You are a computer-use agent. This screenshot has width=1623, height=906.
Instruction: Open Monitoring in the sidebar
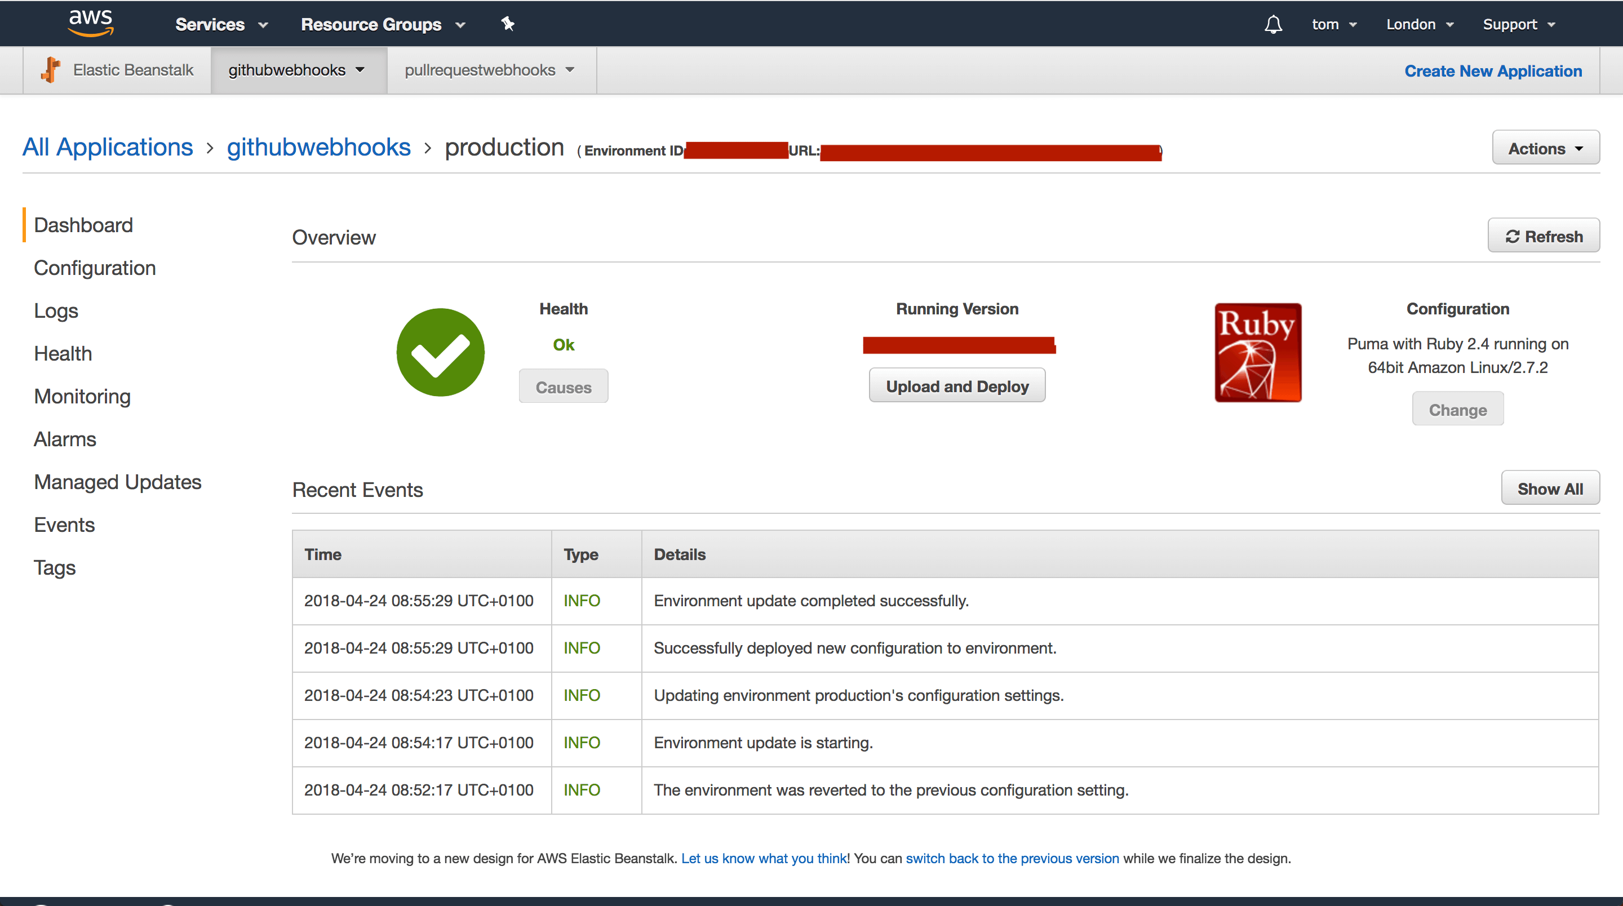[82, 396]
